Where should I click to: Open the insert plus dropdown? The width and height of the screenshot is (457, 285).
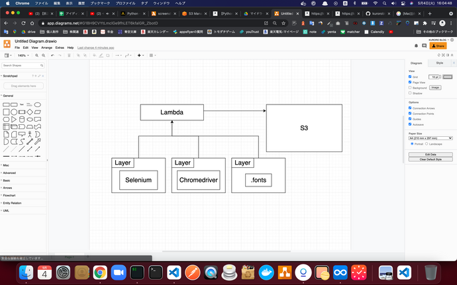pyautogui.click(x=140, y=56)
